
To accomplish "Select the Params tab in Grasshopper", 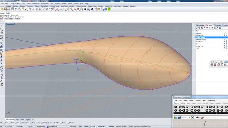I will point(177,103).
